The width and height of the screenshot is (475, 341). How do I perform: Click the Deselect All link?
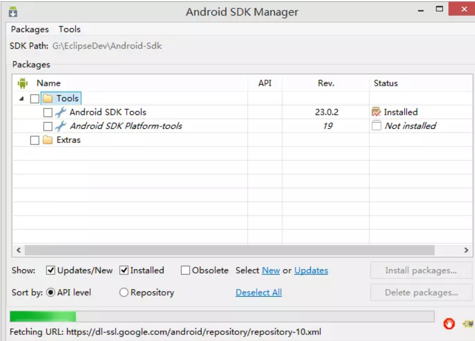tap(259, 292)
